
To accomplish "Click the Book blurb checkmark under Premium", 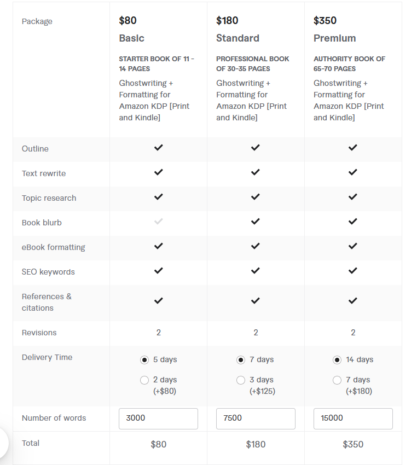I will (x=352, y=221).
